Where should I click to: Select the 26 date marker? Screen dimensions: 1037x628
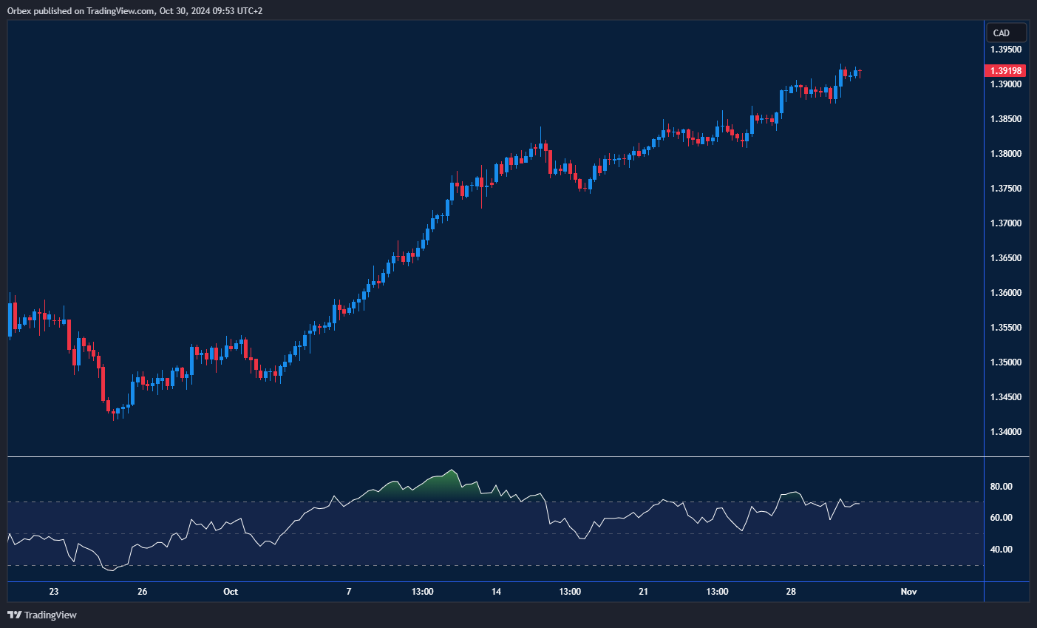[x=143, y=592]
